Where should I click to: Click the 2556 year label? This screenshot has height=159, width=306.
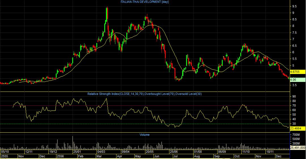(60, 156)
